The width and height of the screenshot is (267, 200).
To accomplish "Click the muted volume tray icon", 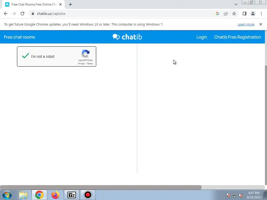I will [x=241, y=195].
